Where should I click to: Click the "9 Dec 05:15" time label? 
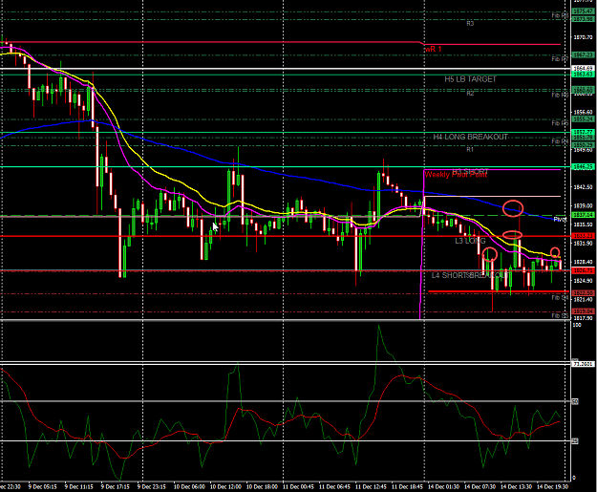pyautogui.click(x=43, y=486)
